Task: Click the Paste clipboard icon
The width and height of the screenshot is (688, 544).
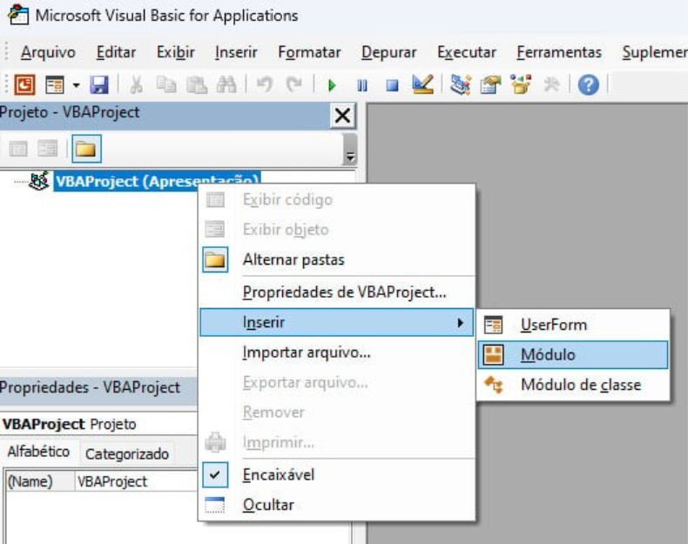Action: (197, 84)
